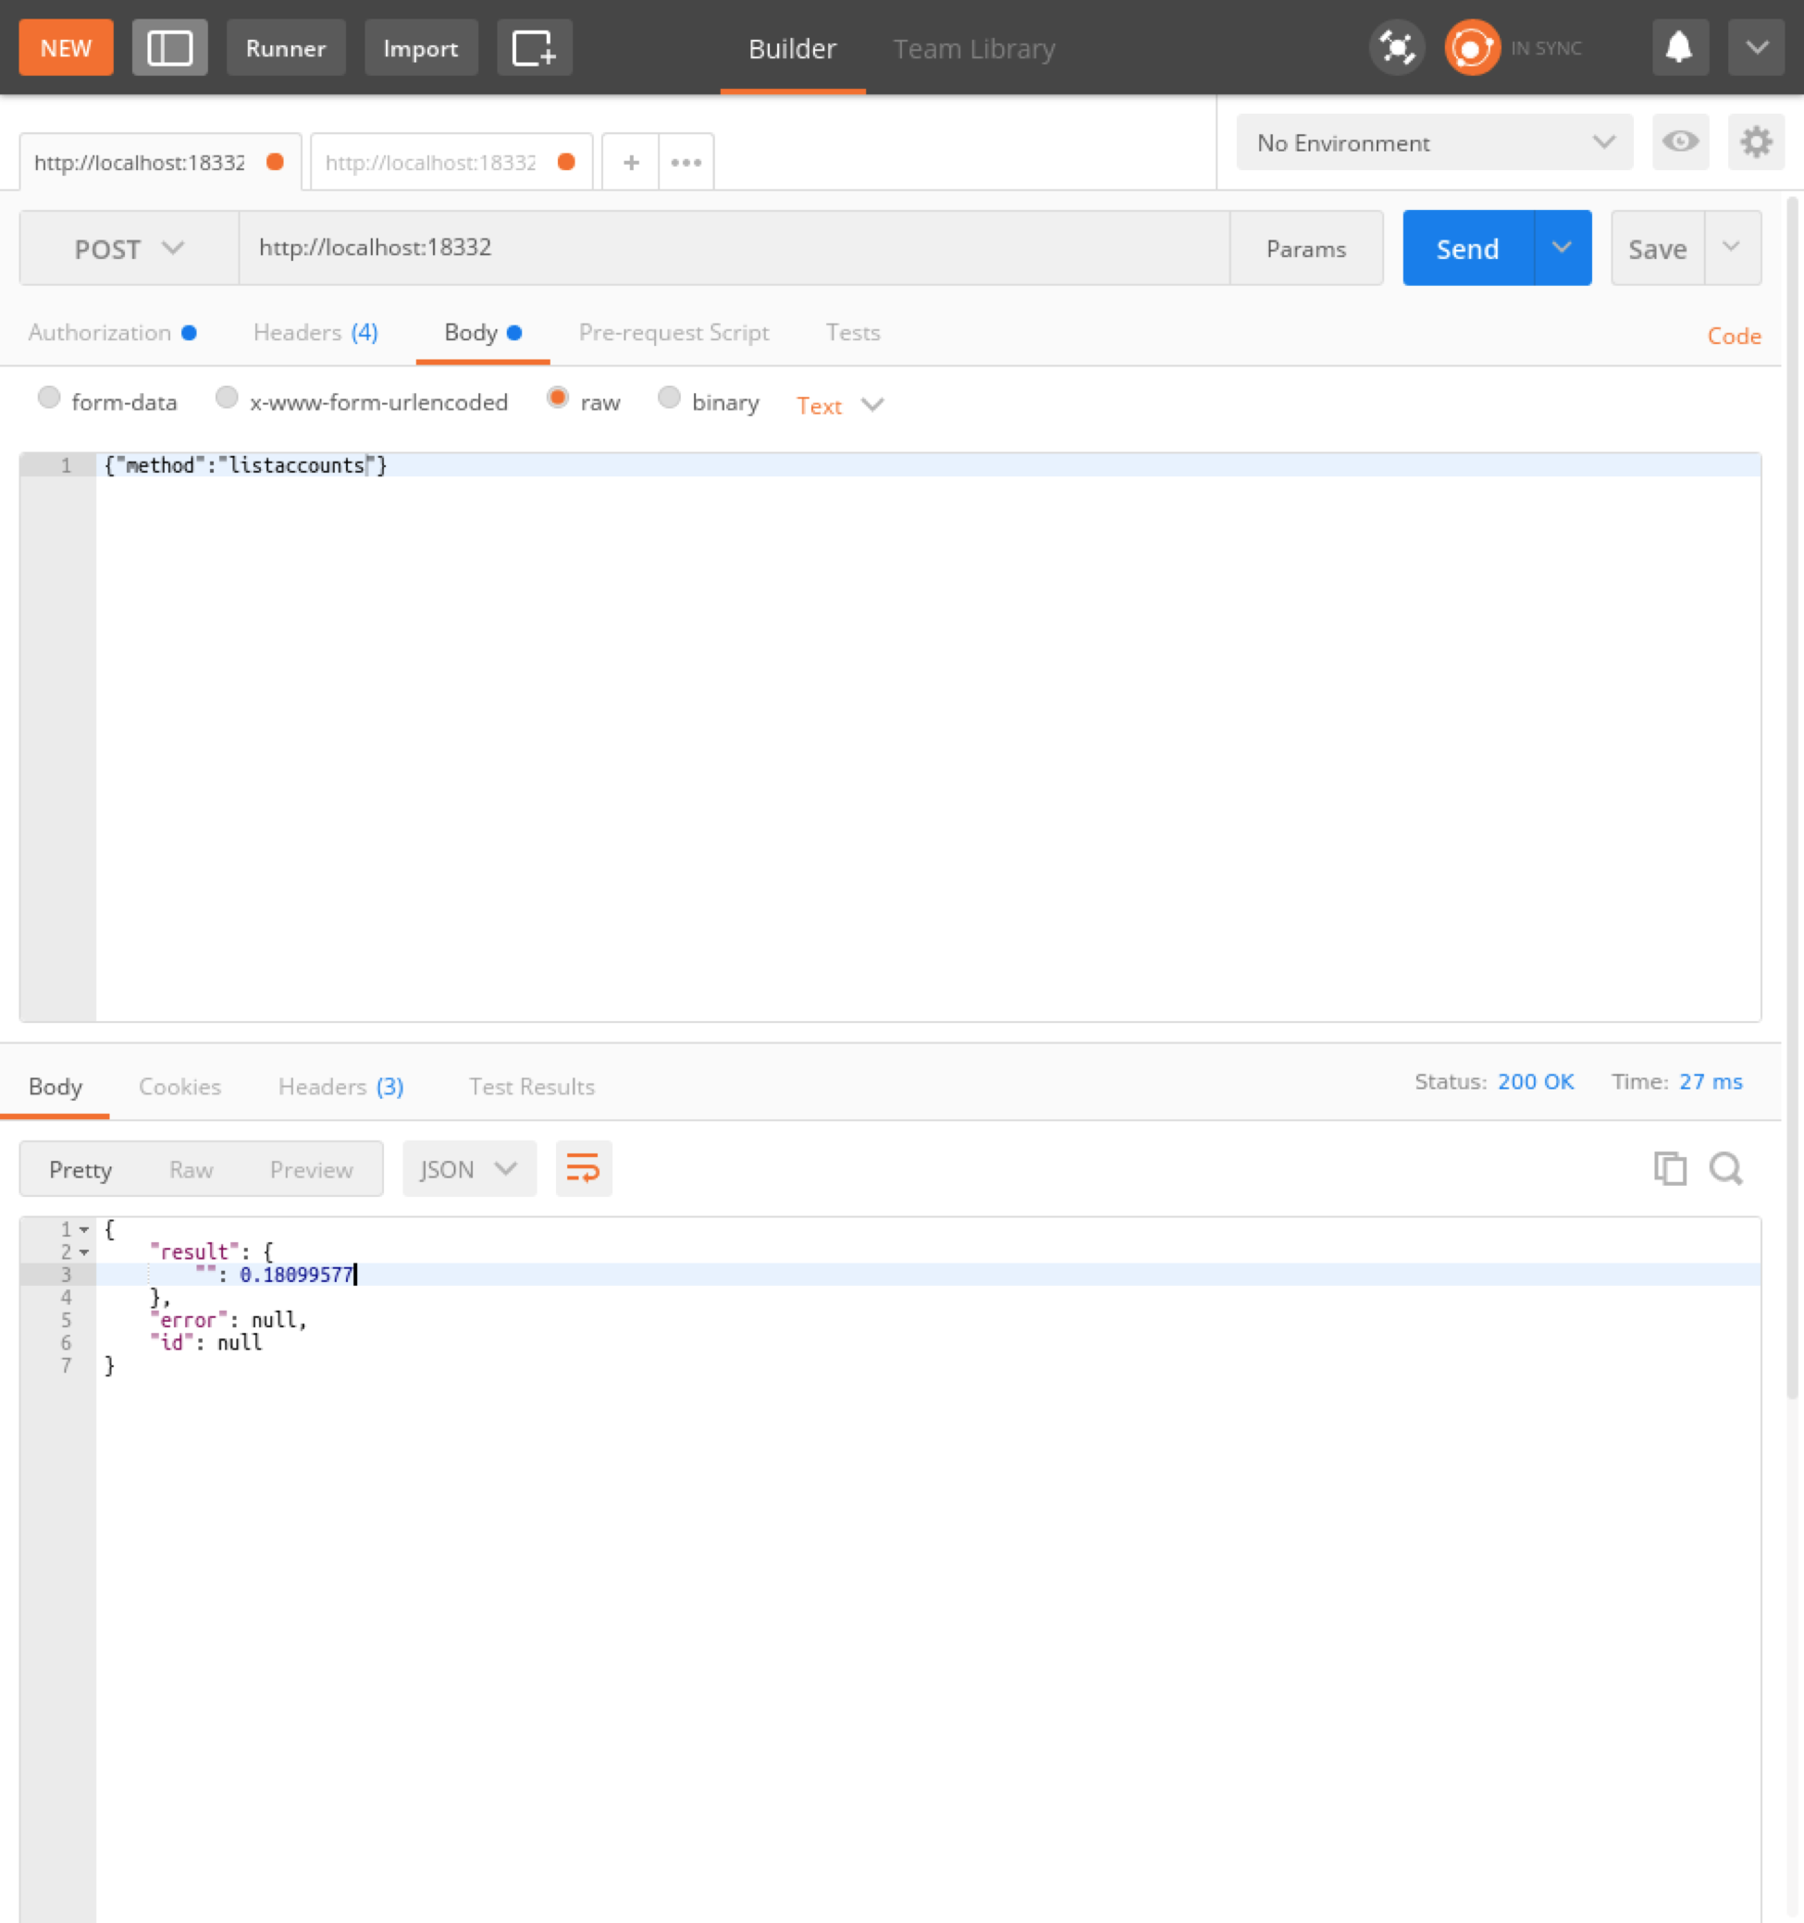Switch to the Pre-request Script tab
Viewport: 1804px width, 1923px height.
point(673,331)
